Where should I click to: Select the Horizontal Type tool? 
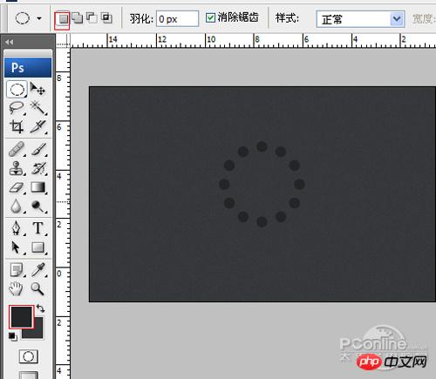click(38, 228)
